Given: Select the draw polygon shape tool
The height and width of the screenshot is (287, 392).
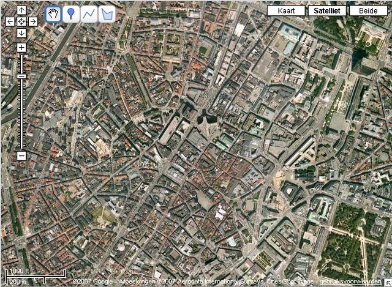Looking at the screenshot, I should 107,13.
